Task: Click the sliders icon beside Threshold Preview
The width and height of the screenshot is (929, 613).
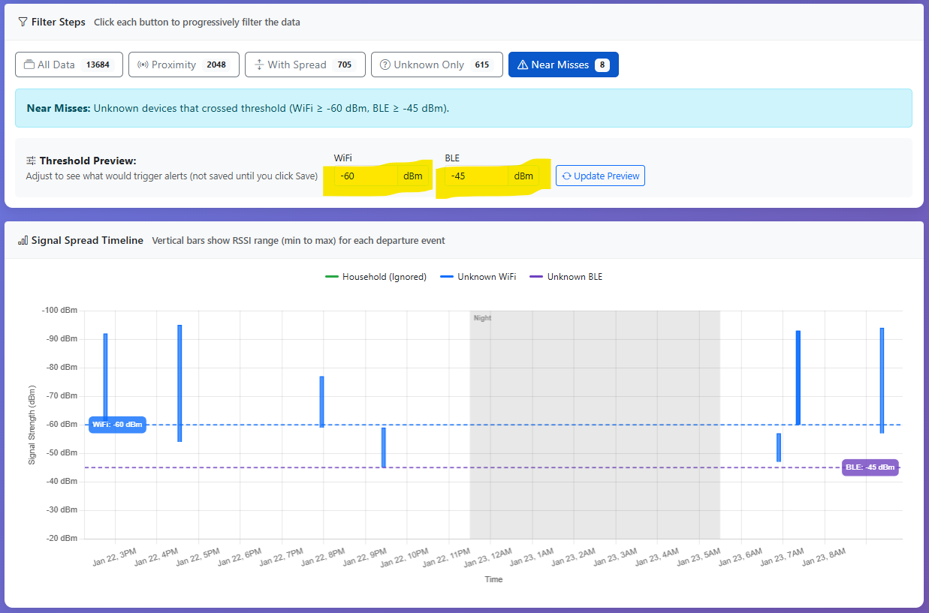Action: pos(31,161)
